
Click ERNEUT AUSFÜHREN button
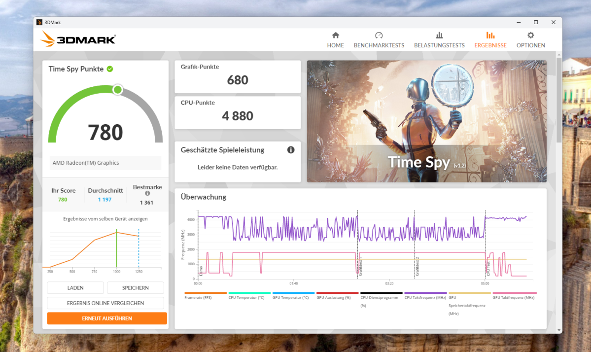(107, 318)
